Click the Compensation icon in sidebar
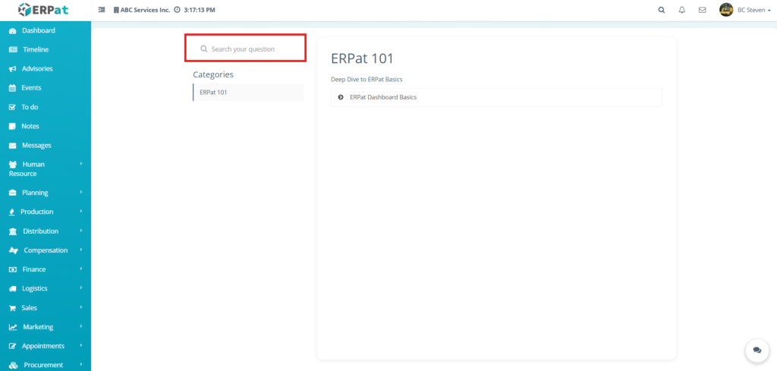The image size is (777, 371). click(x=14, y=250)
